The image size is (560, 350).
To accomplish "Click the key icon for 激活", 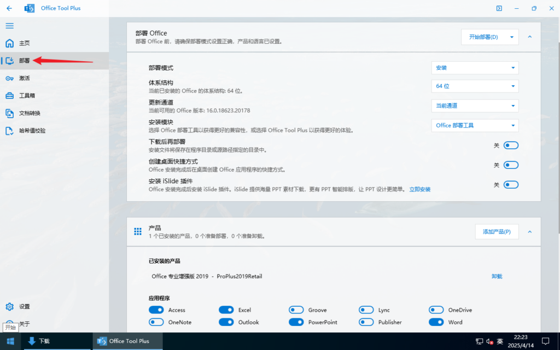I will coord(10,78).
